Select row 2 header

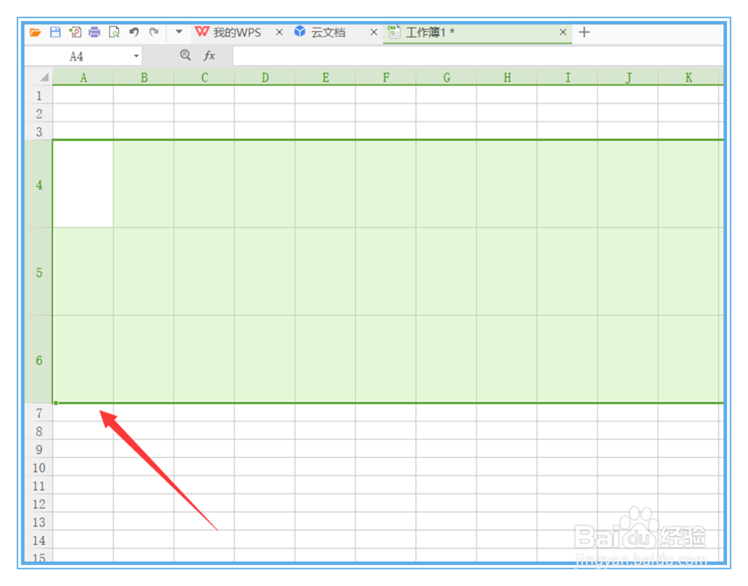39,114
